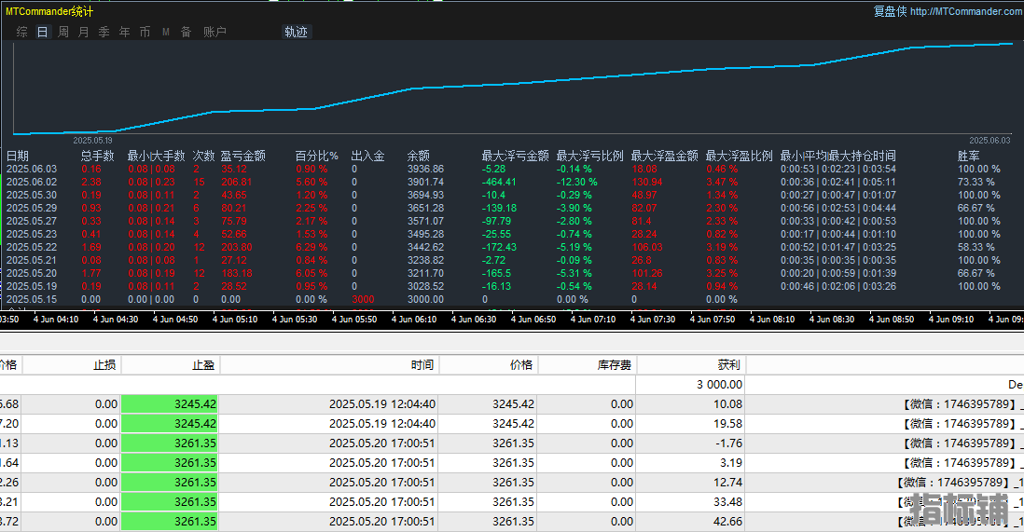
Task: Click the win rate 73.33 %
Action: pyautogui.click(x=976, y=182)
